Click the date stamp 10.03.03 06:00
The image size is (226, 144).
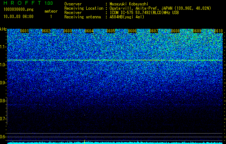(18, 17)
